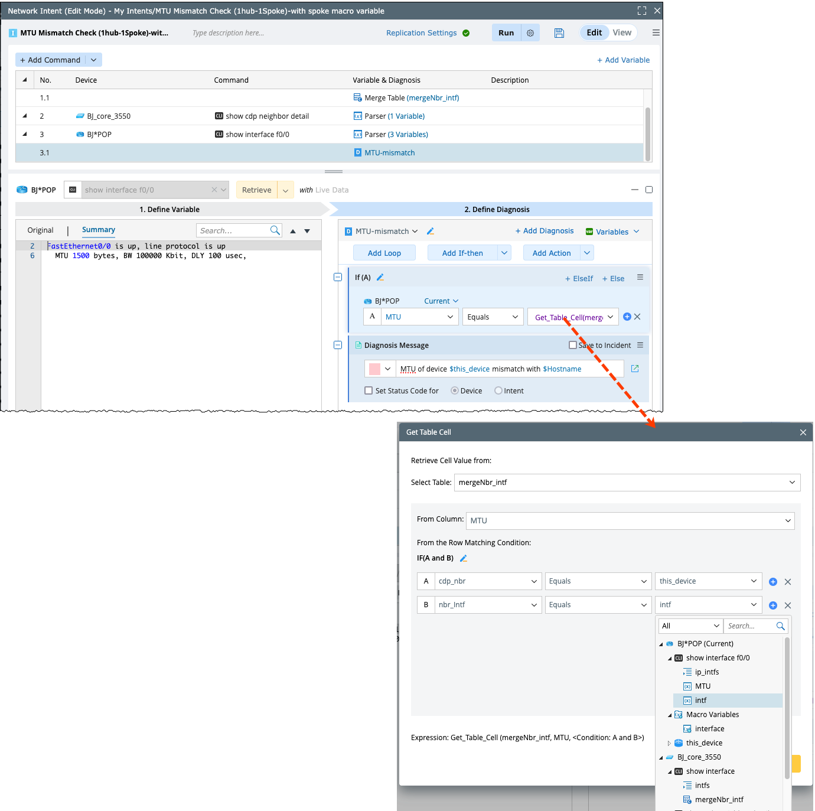This screenshot has width=815, height=811.
Task: Add row after nbr_Intf condition B
Action: 773,605
